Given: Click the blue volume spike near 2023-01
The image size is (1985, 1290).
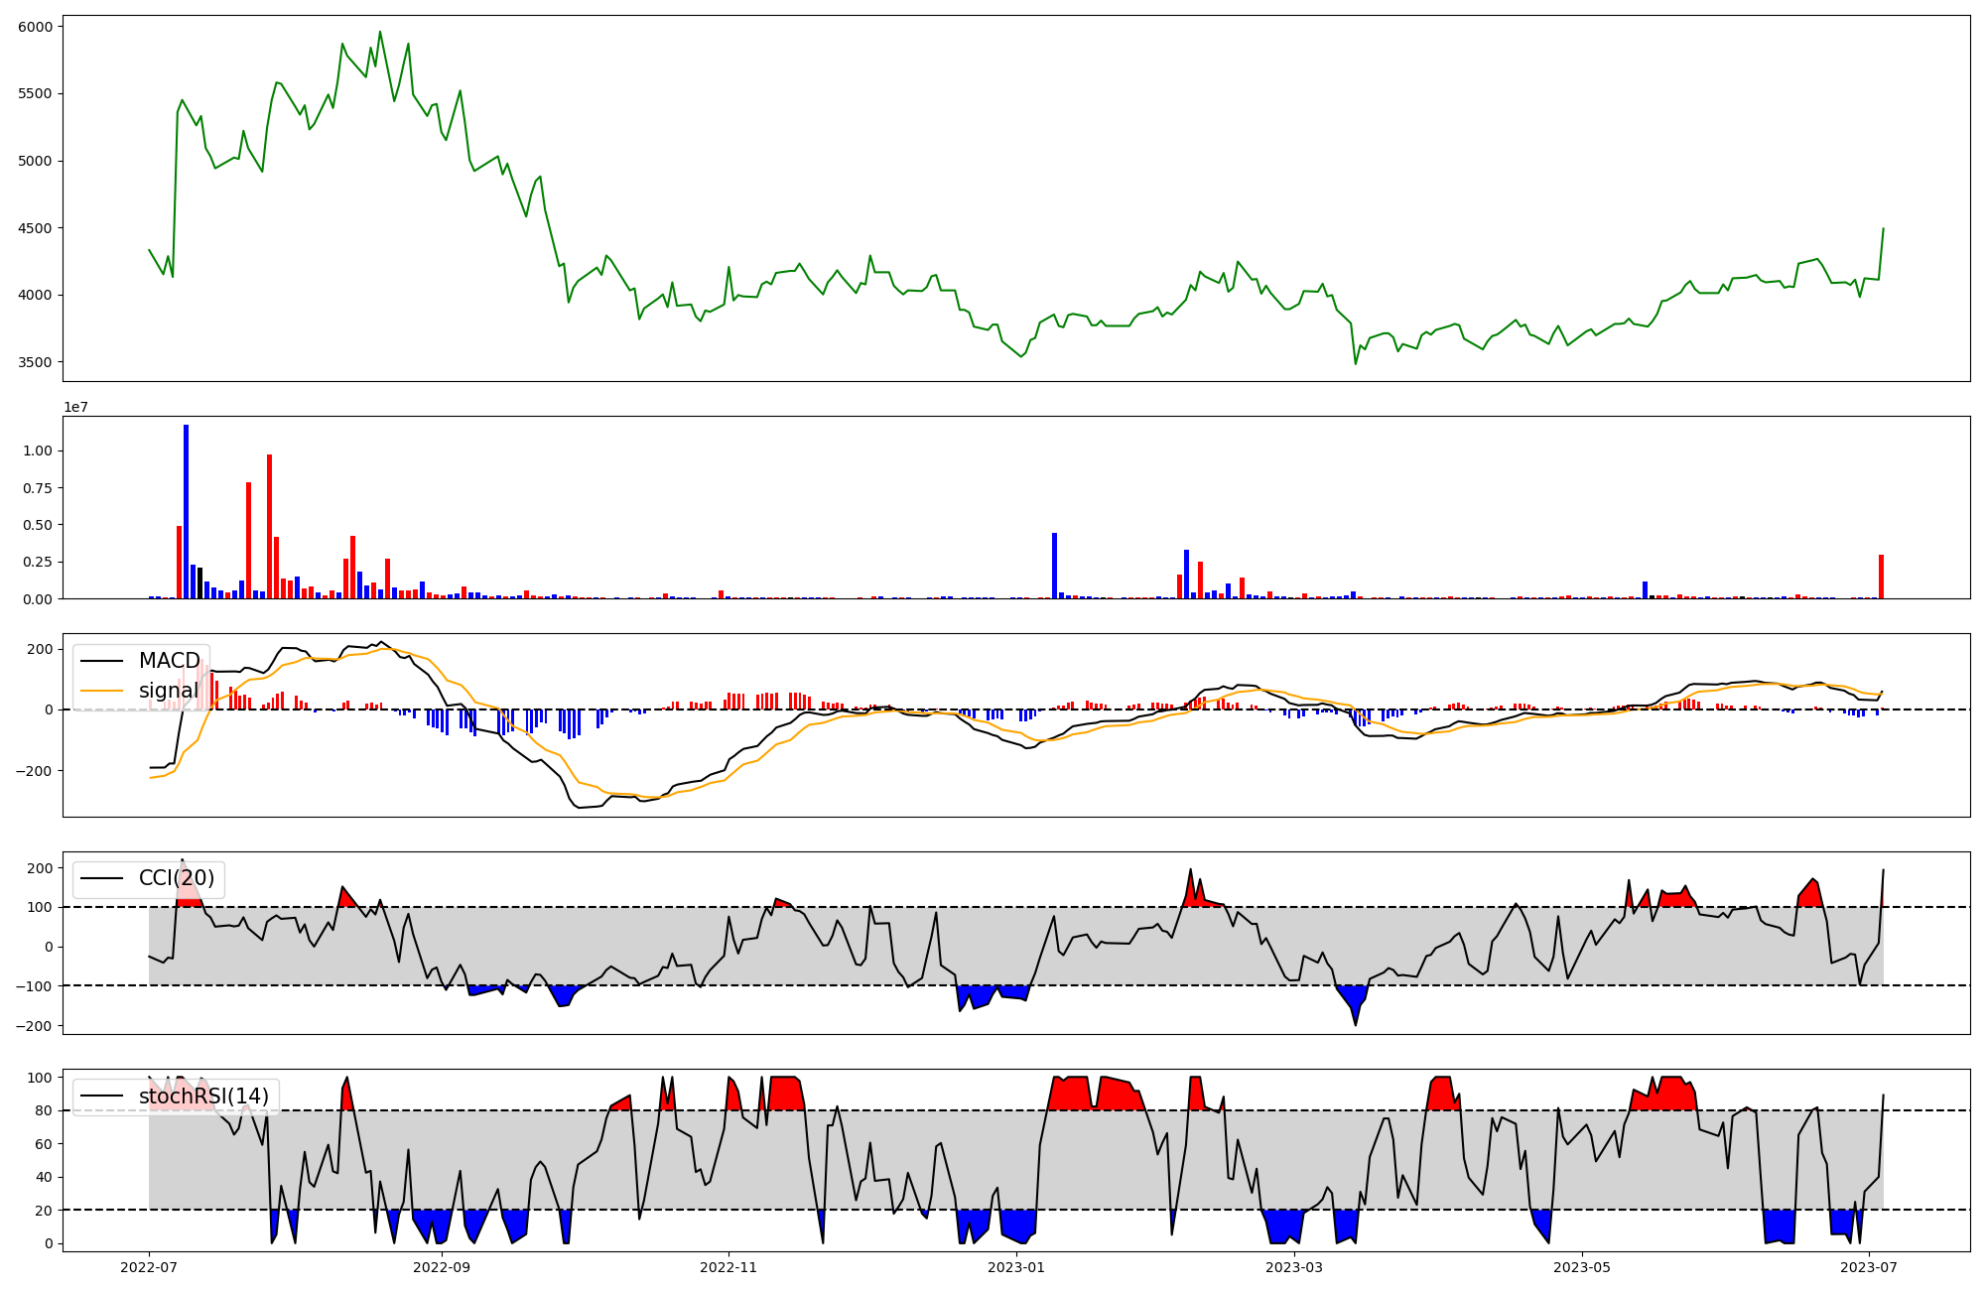Looking at the screenshot, I should tap(1054, 566).
